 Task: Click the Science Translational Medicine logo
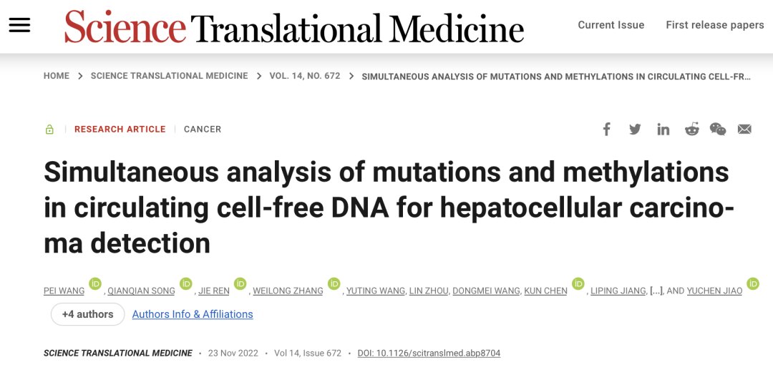click(294, 27)
